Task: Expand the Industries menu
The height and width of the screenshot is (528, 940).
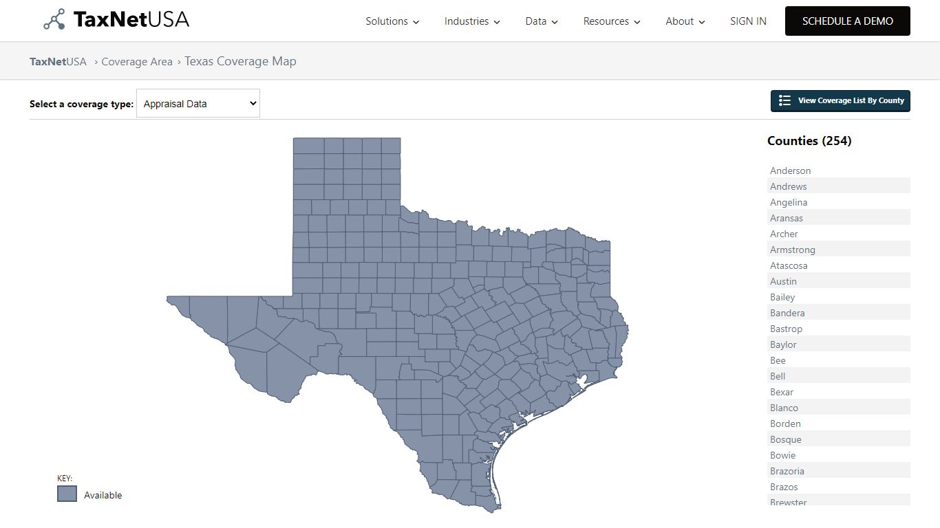Action: pos(472,21)
